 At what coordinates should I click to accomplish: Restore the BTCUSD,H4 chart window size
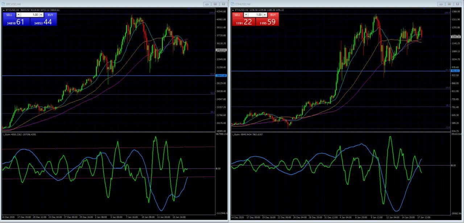(x=215, y=4)
